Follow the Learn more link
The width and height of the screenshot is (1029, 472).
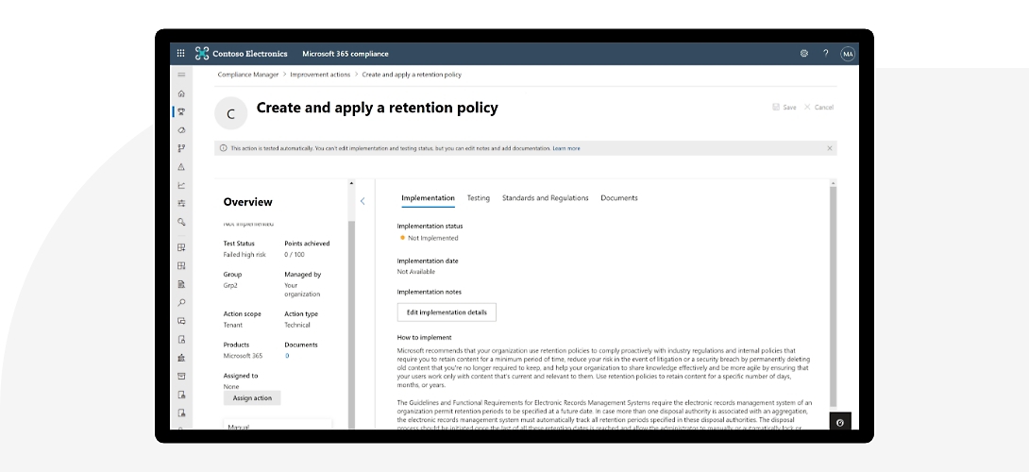point(566,148)
